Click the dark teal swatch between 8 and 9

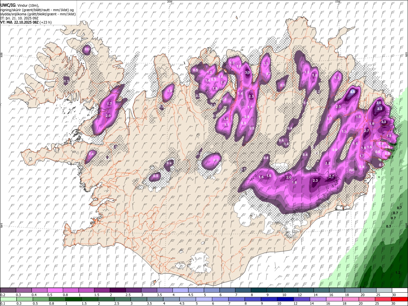pyautogui.click(x=258, y=290)
